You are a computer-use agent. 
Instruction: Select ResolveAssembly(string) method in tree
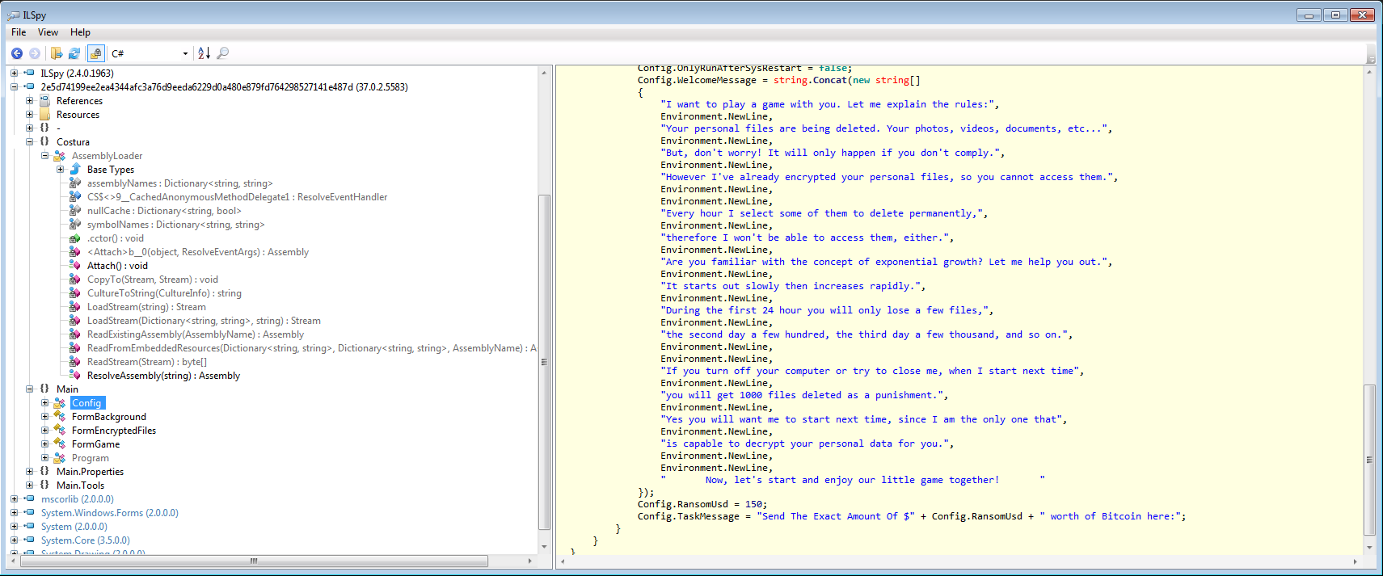pyautogui.click(x=163, y=376)
